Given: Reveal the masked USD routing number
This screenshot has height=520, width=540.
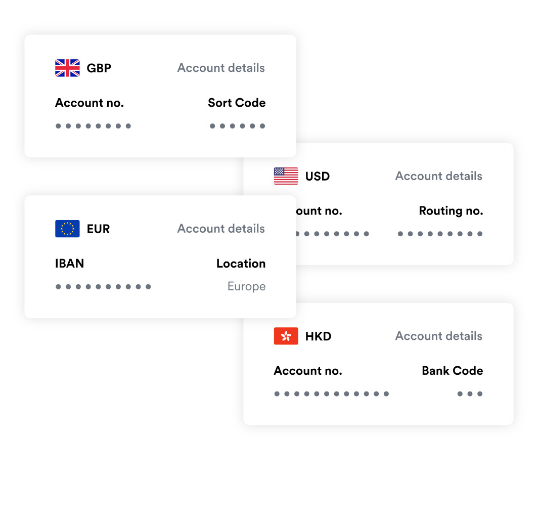Looking at the screenshot, I should [x=440, y=234].
